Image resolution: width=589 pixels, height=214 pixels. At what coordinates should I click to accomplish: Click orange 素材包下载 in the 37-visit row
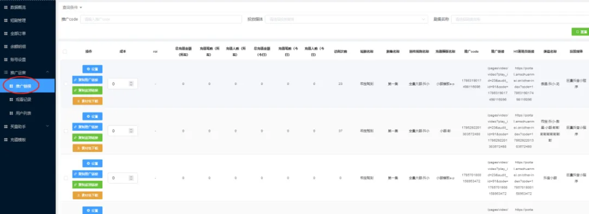[x=87, y=148]
